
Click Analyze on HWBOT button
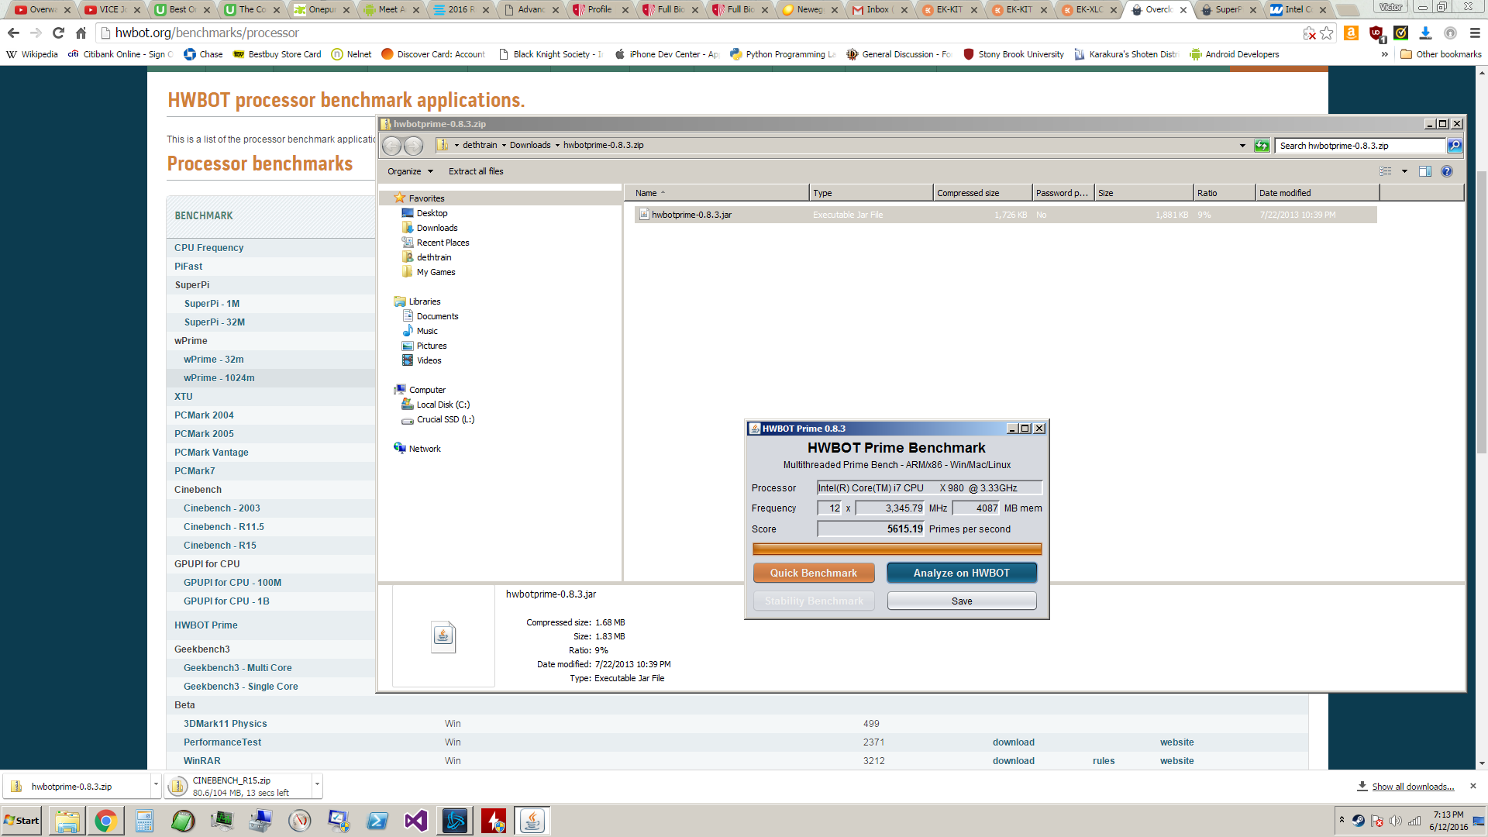click(962, 573)
